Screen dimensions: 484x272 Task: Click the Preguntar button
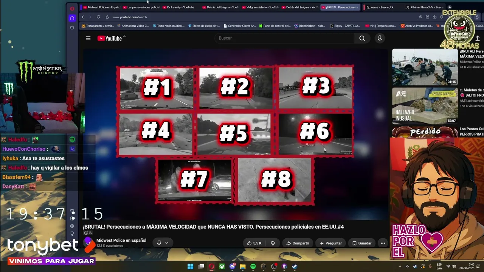[x=331, y=243]
